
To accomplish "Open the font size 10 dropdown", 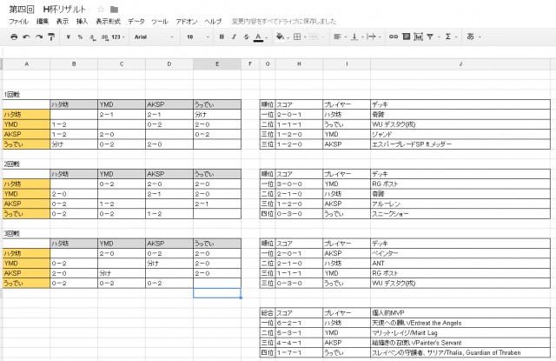I will [x=198, y=37].
